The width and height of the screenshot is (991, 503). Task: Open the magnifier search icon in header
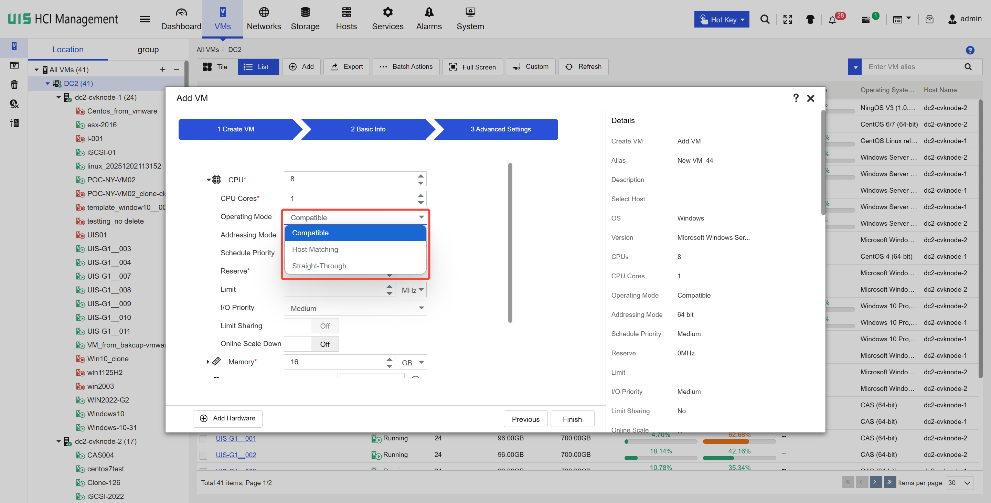pyautogui.click(x=765, y=19)
